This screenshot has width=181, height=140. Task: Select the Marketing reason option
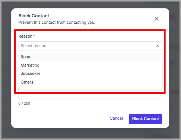coord(90,65)
